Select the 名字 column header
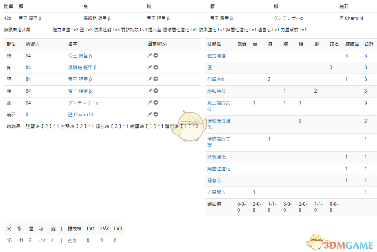This screenshot has height=252, width=377. click(73, 44)
